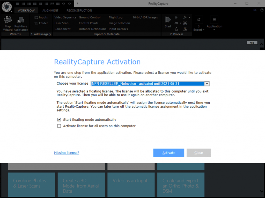This screenshot has height=198, width=265.
Task: Switch to the ALIGNMENT tab
Action: coord(50,11)
